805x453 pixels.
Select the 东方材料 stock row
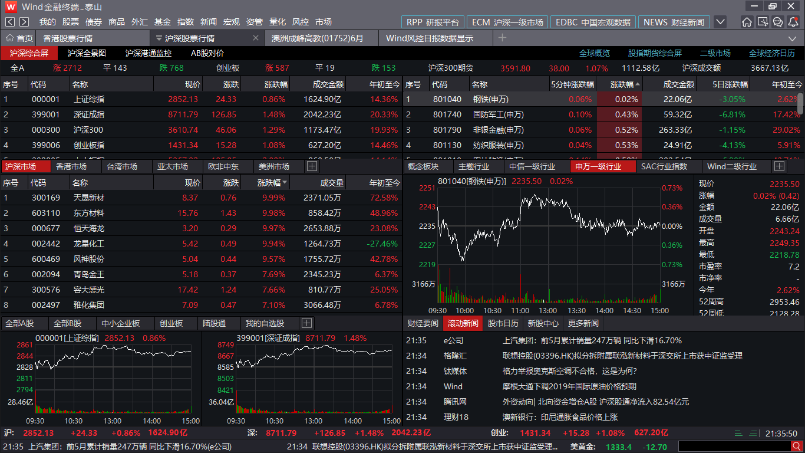point(201,213)
